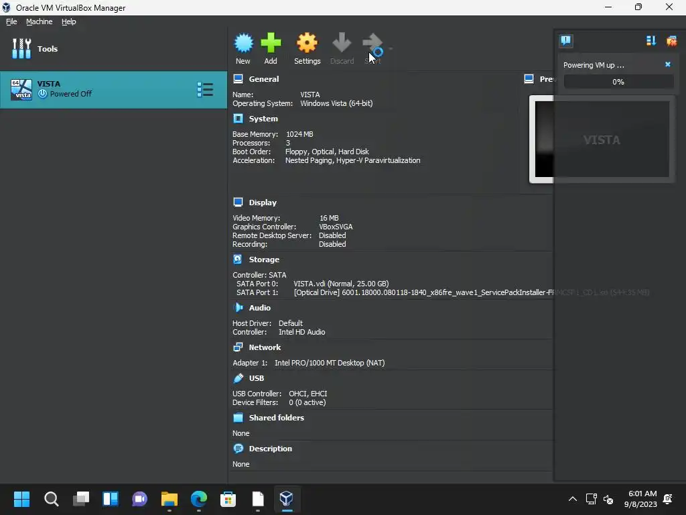Viewport: 686px width, 515px height.
Task: Open Display settings via its header
Action: [x=263, y=203]
